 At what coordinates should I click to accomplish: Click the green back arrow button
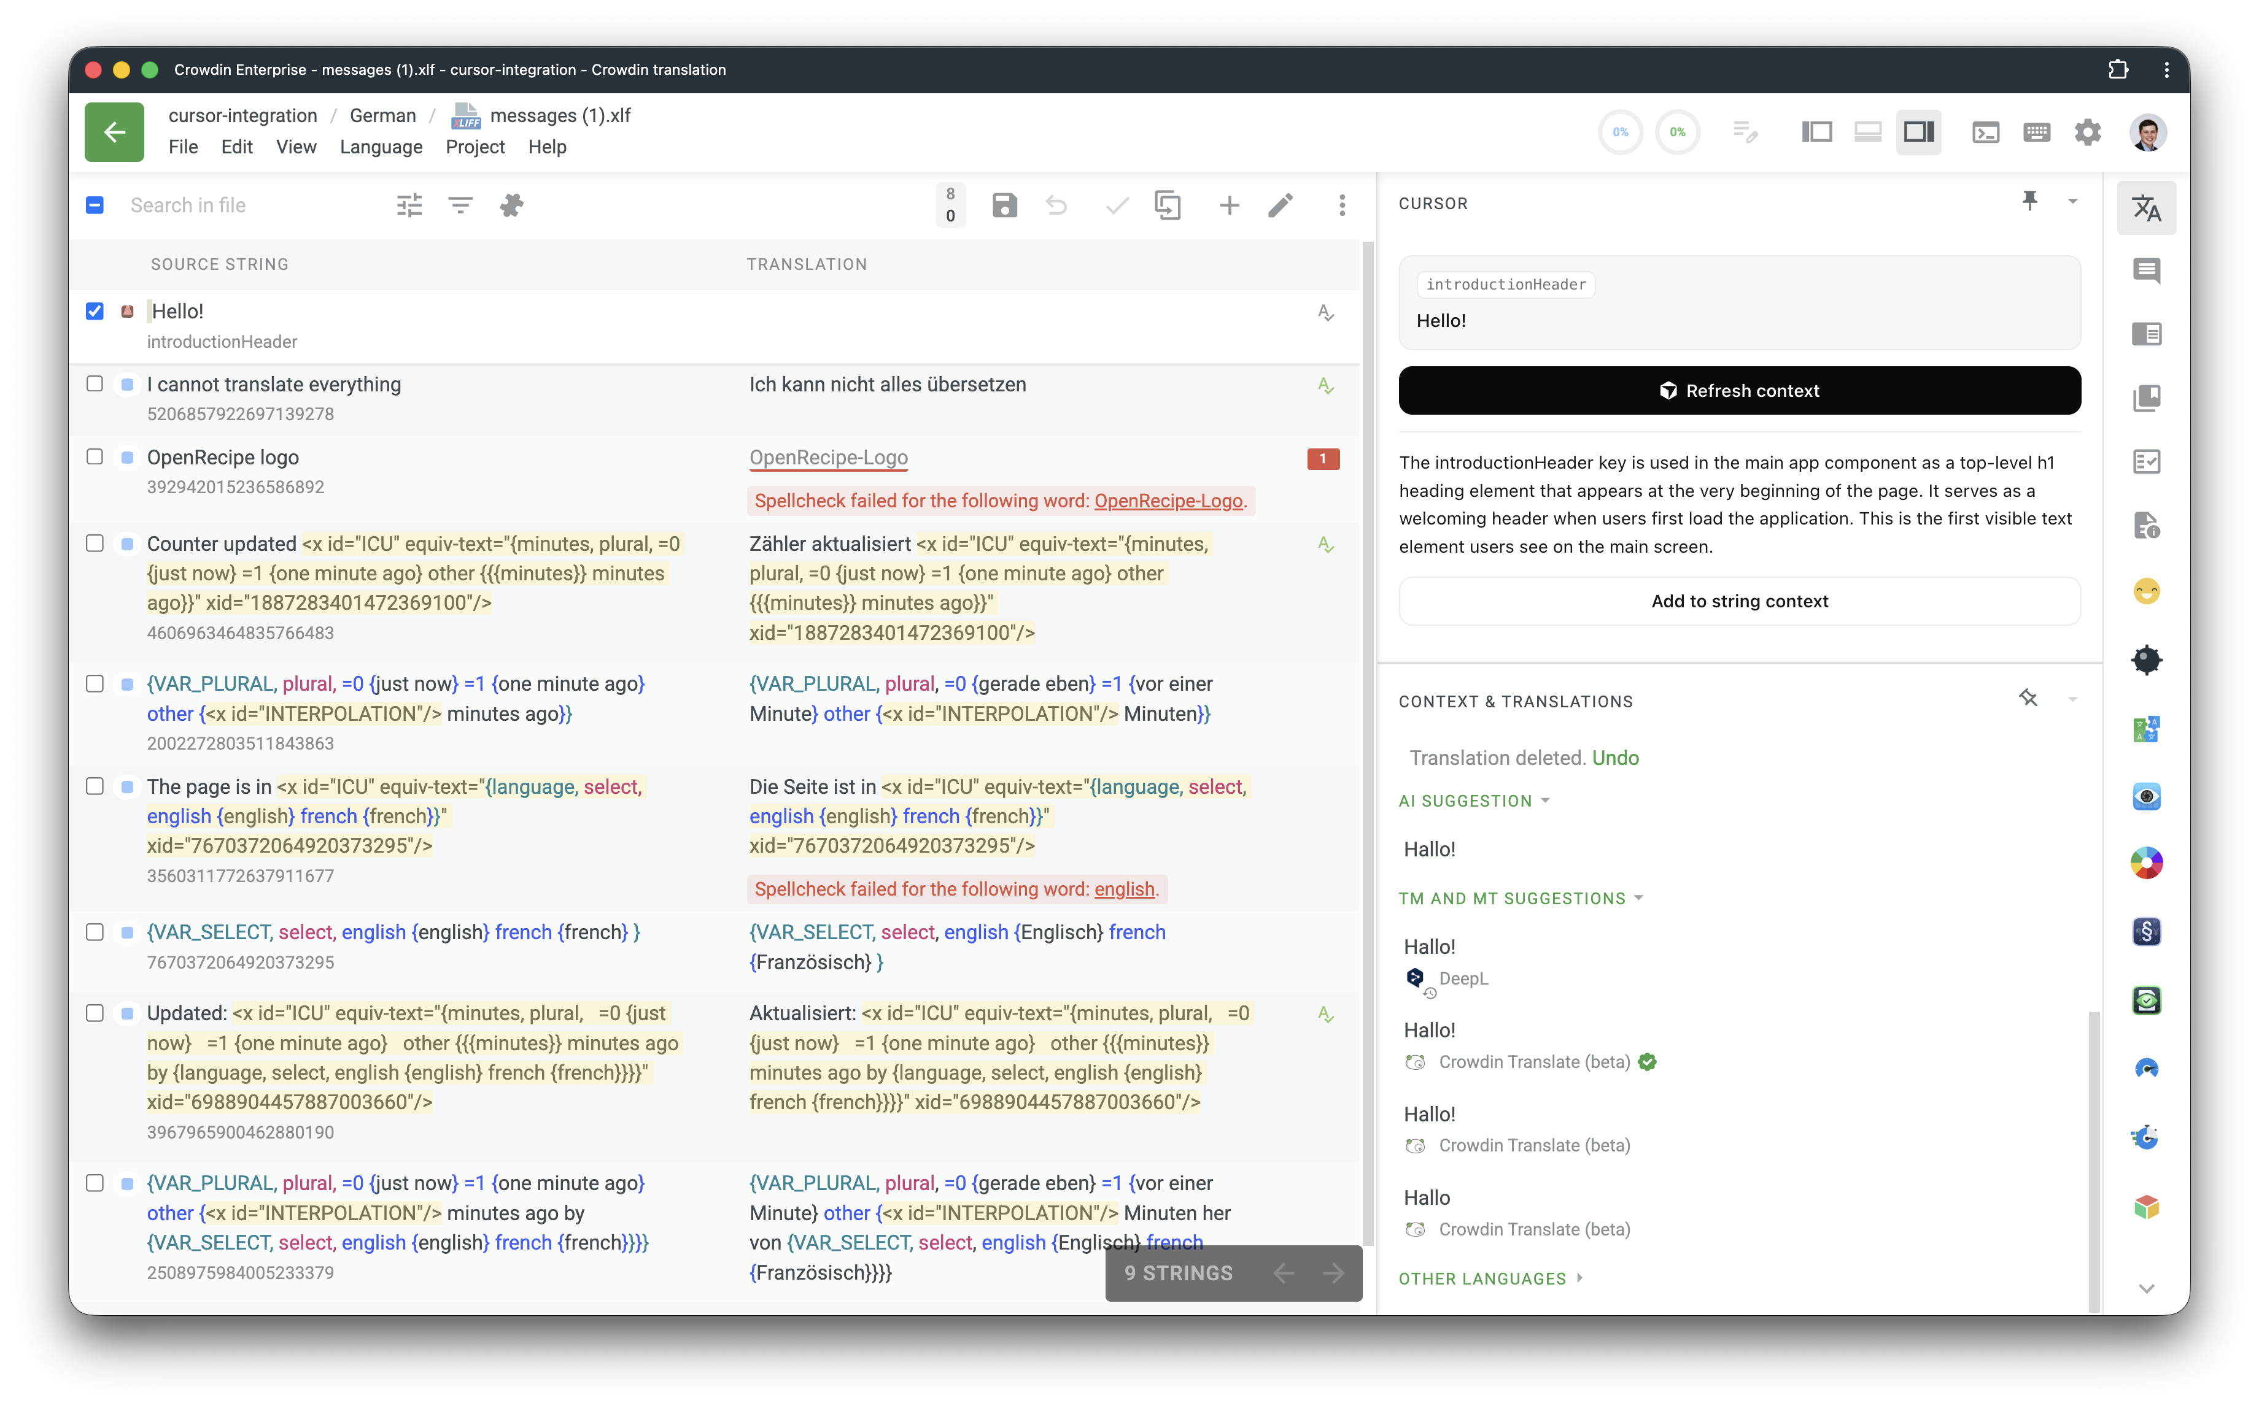[114, 131]
